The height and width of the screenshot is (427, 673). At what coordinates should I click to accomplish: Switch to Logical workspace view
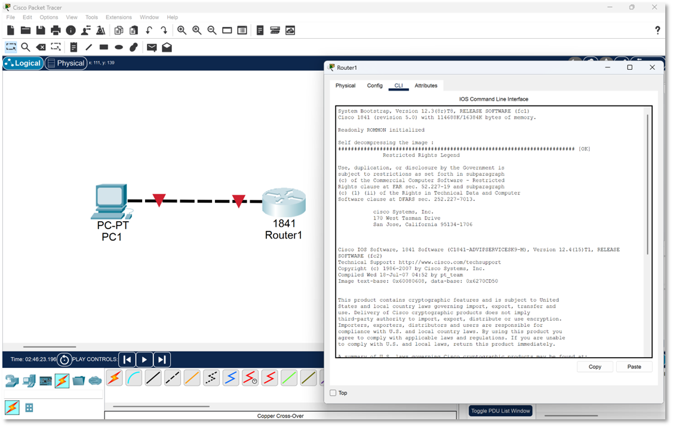(23, 63)
